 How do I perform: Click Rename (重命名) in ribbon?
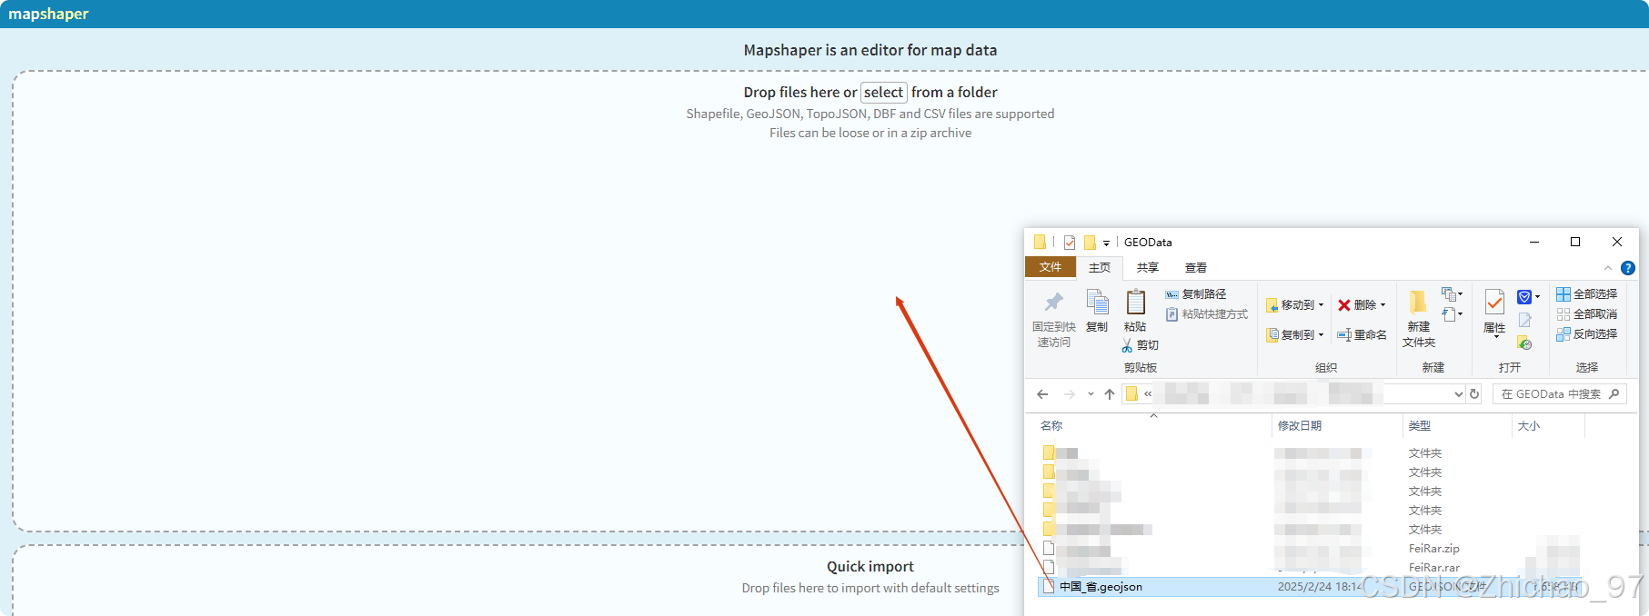[1362, 335]
